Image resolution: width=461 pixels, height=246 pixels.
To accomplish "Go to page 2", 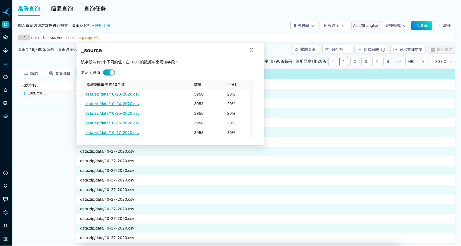I will coord(355,62).
